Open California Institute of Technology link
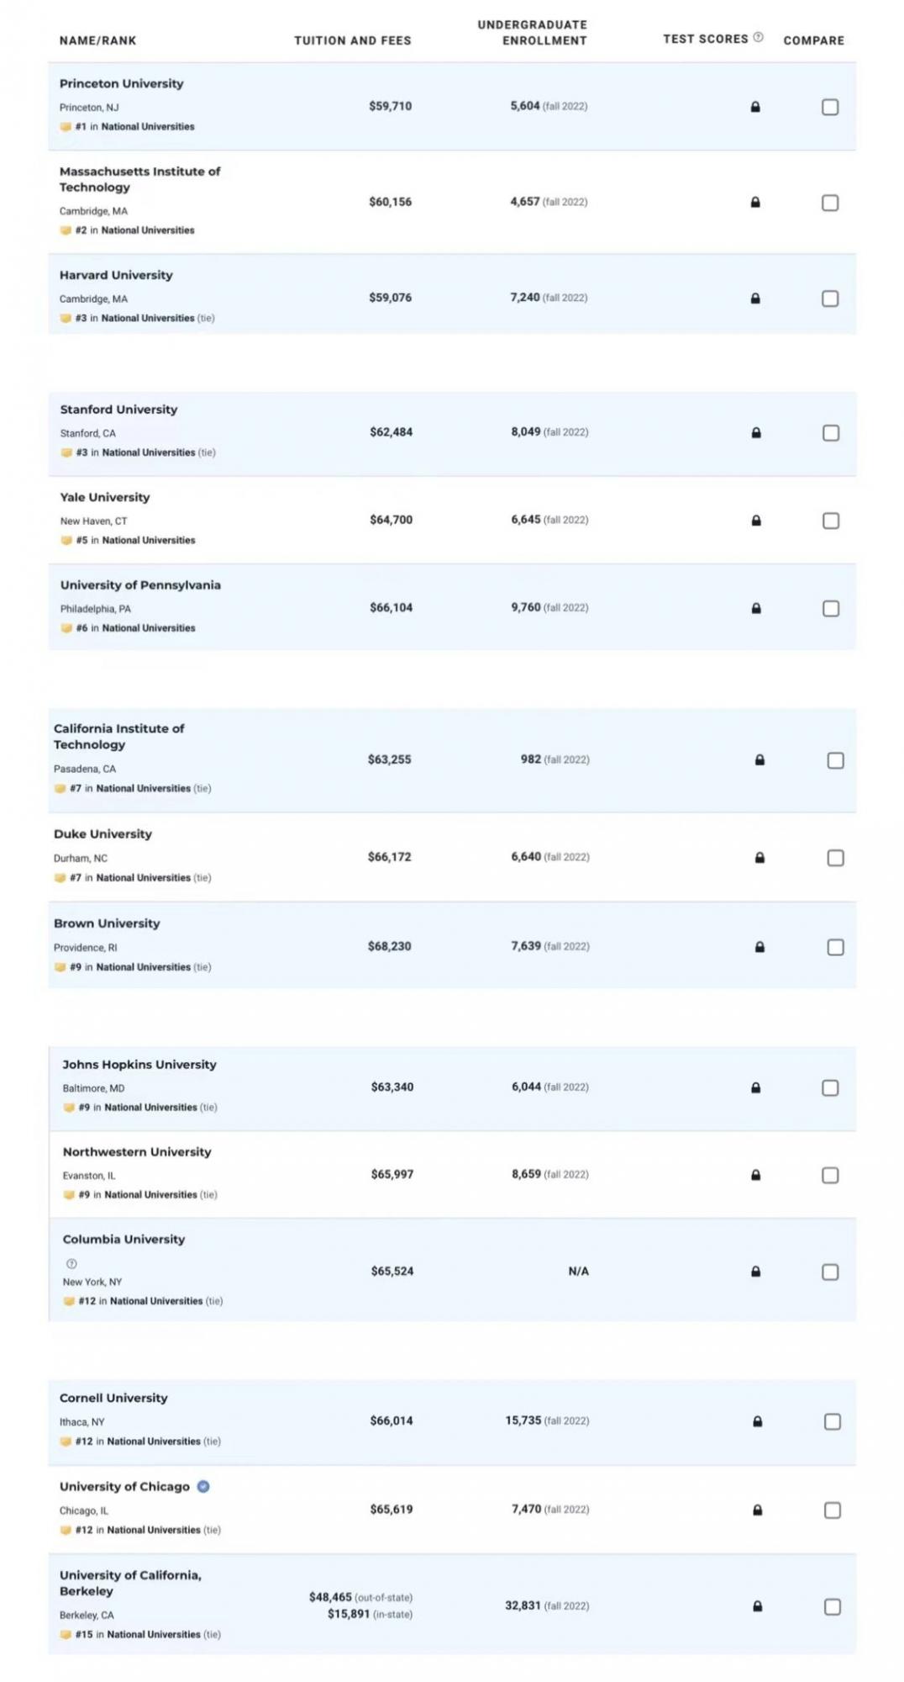This screenshot has width=904, height=1682. tap(118, 737)
